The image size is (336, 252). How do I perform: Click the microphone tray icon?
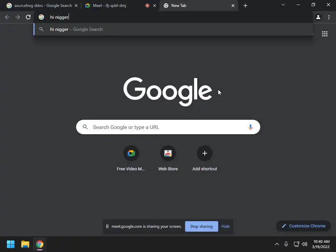(286, 244)
